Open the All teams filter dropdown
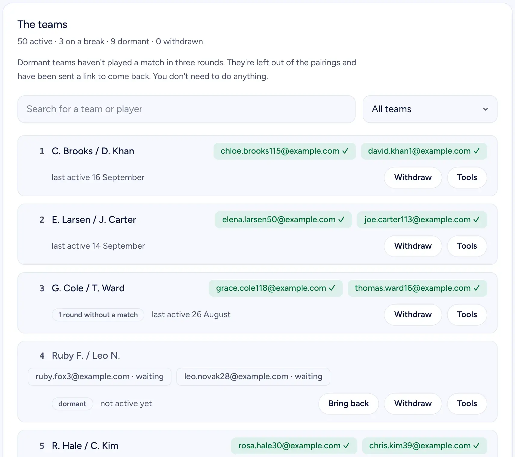Image resolution: width=515 pixels, height=457 pixels. (430, 109)
